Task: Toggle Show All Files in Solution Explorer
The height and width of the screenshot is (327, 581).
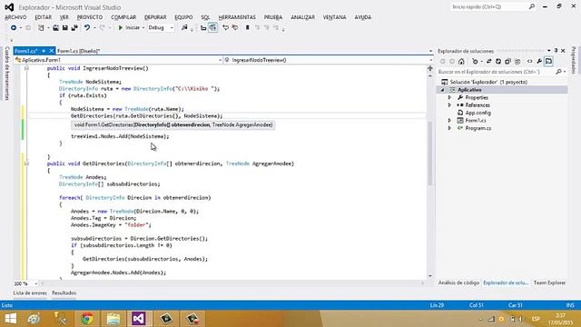Action: tap(517, 62)
